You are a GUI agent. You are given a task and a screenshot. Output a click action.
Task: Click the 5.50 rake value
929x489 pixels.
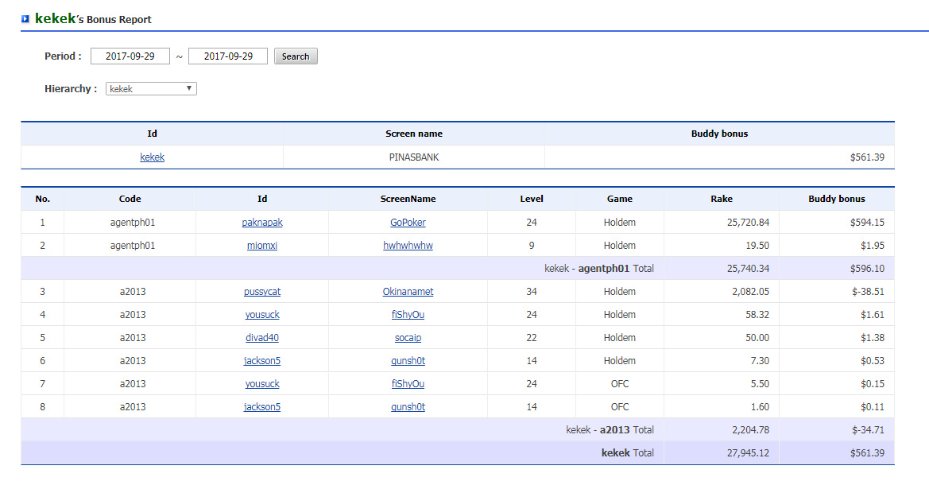[x=761, y=384]
